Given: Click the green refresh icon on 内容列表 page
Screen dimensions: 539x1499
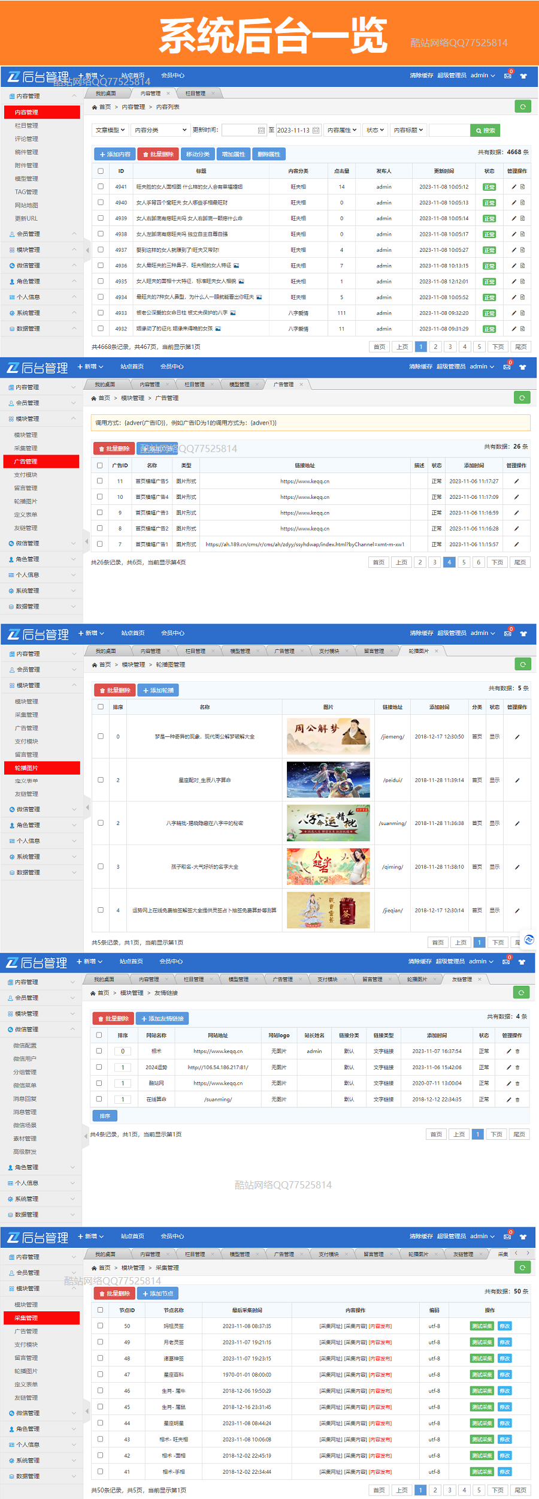Looking at the screenshot, I should (523, 107).
